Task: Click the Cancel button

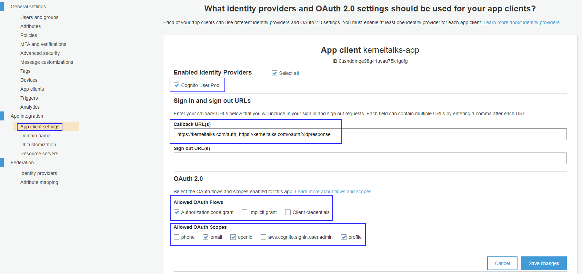Action: coord(502,263)
